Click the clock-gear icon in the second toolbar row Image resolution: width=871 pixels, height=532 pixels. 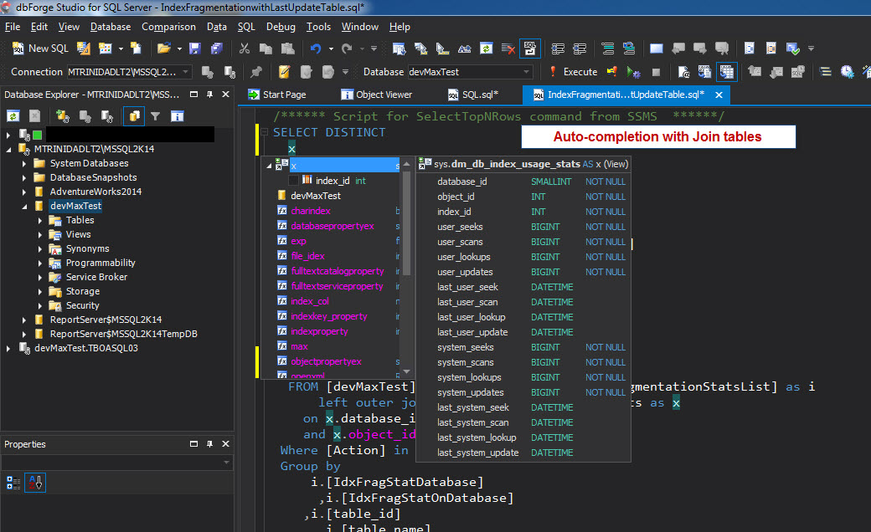(x=847, y=72)
